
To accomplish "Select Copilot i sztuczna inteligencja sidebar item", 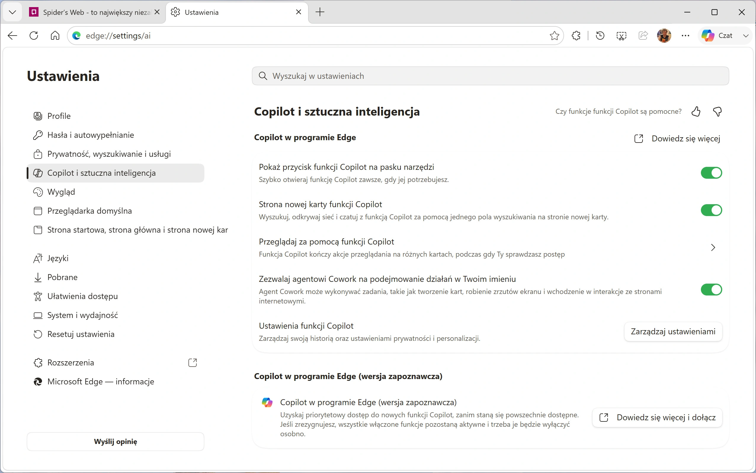I will (115, 173).
